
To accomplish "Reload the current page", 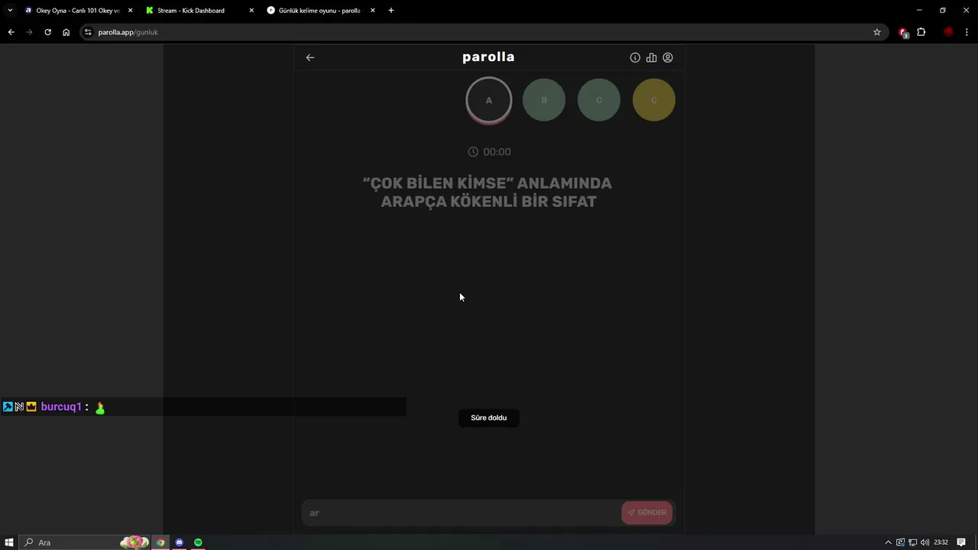I will click(47, 32).
